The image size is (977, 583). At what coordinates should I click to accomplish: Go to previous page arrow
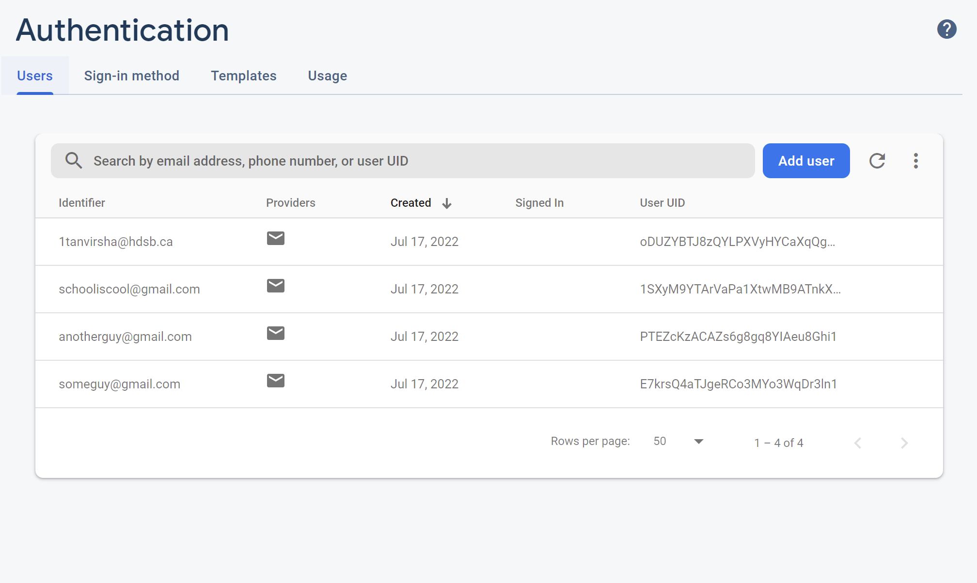click(x=858, y=443)
